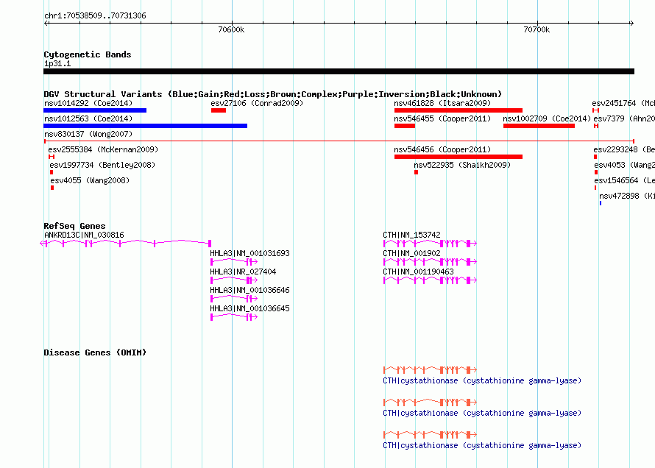Select blue gain bar under nsv1012563
655x468 pixels.
(146, 126)
